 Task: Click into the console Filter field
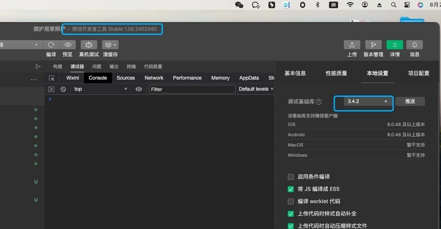pos(192,89)
